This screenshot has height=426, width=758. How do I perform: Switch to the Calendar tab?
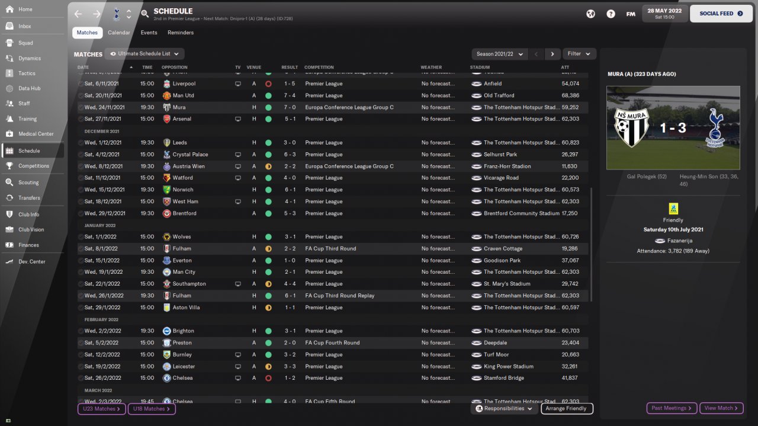pos(119,33)
